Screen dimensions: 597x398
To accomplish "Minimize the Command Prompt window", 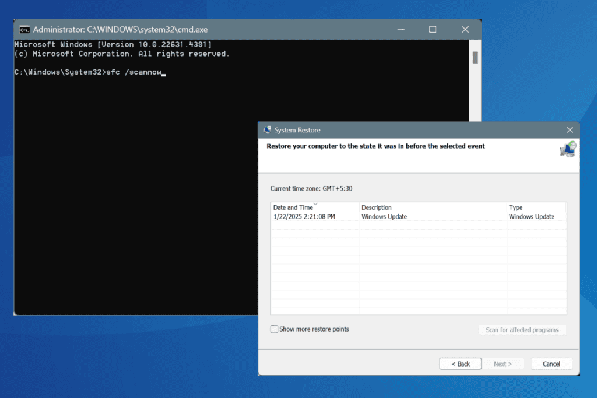I will point(400,29).
